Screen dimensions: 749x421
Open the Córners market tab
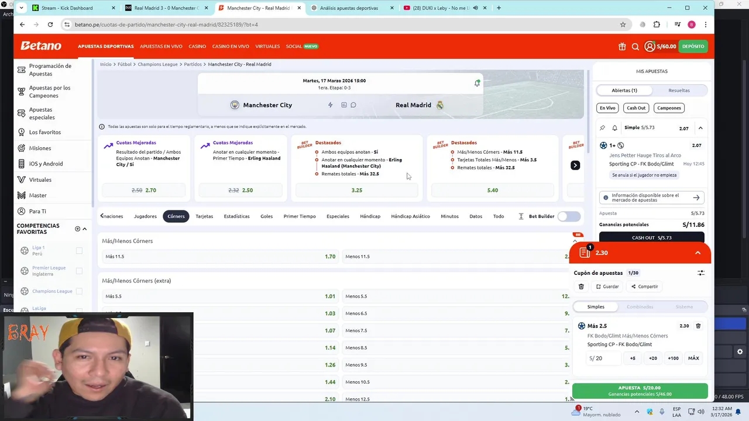tap(176, 216)
